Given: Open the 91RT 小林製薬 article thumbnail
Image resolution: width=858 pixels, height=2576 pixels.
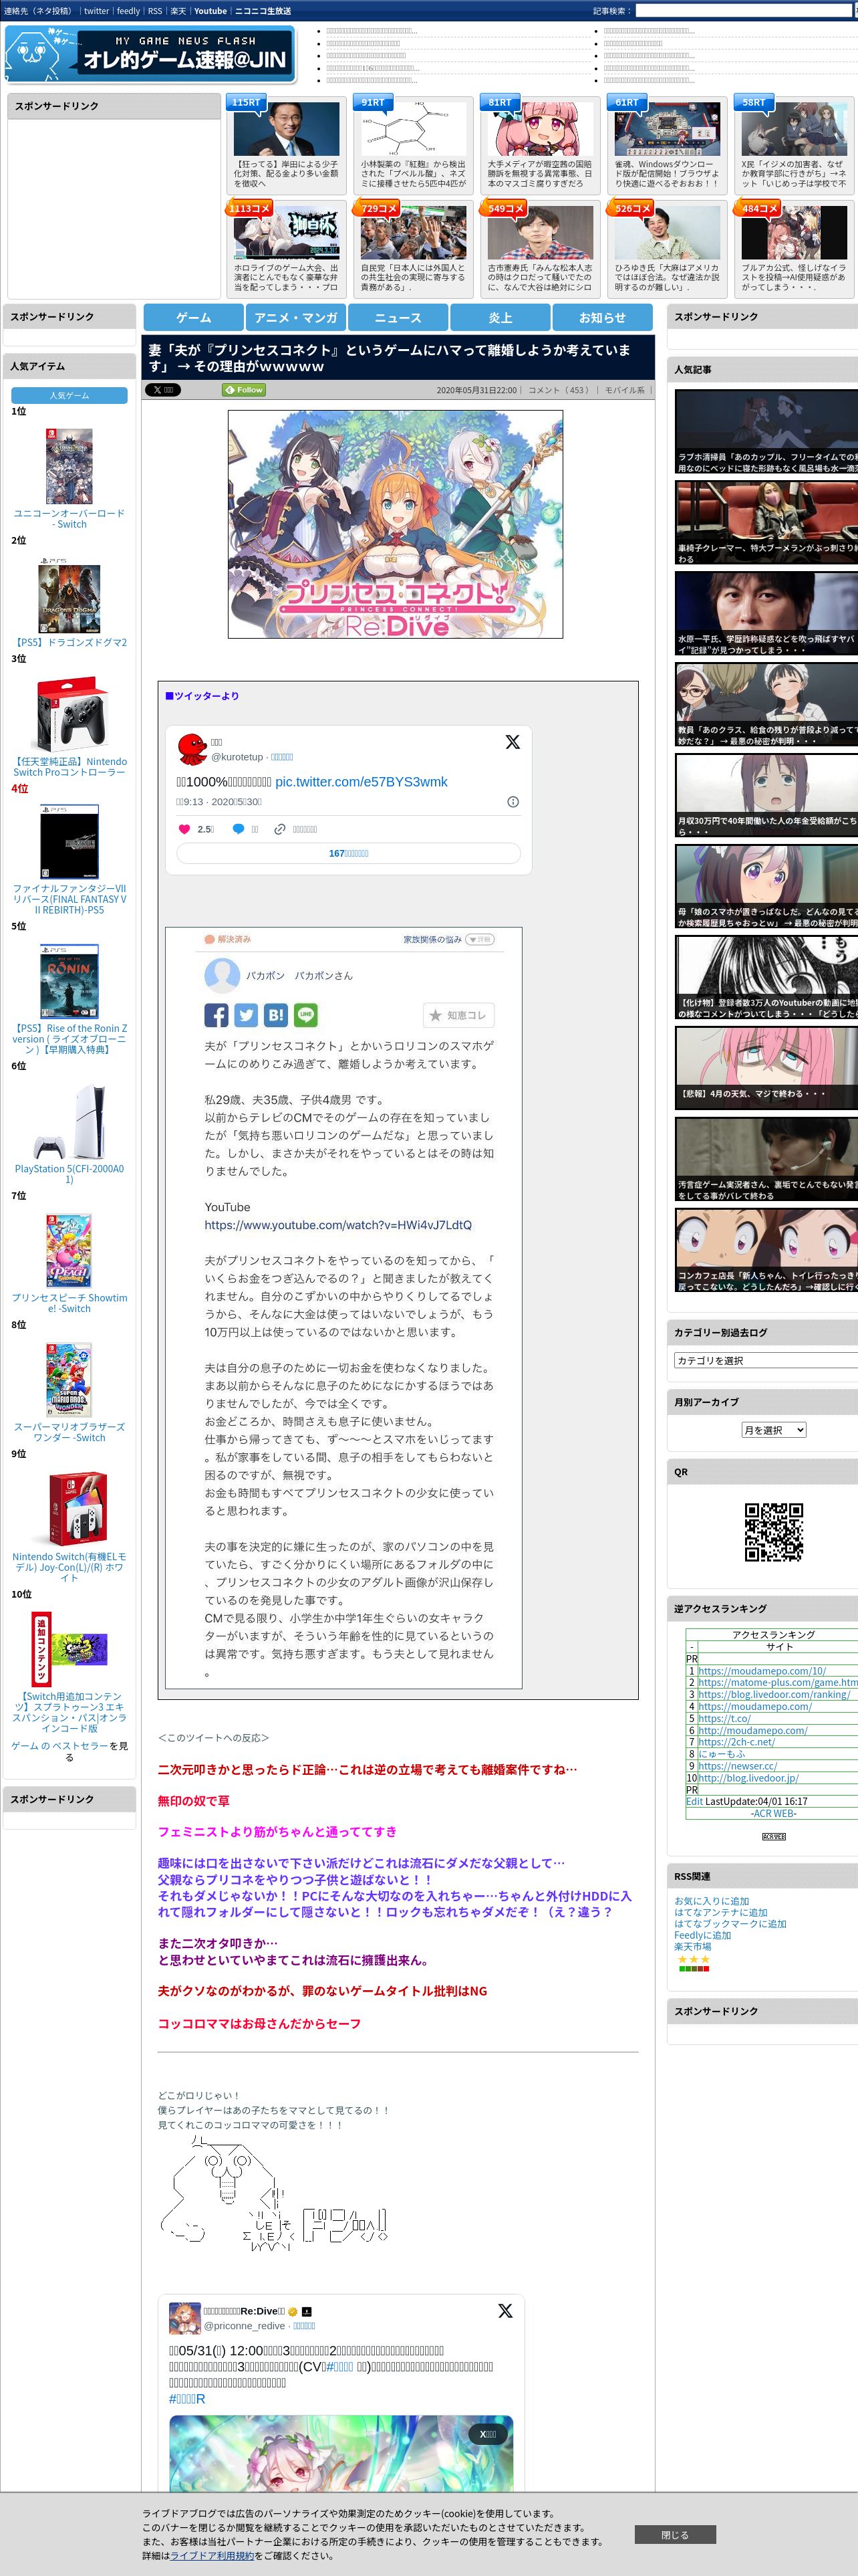Looking at the screenshot, I should tap(414, 129).
